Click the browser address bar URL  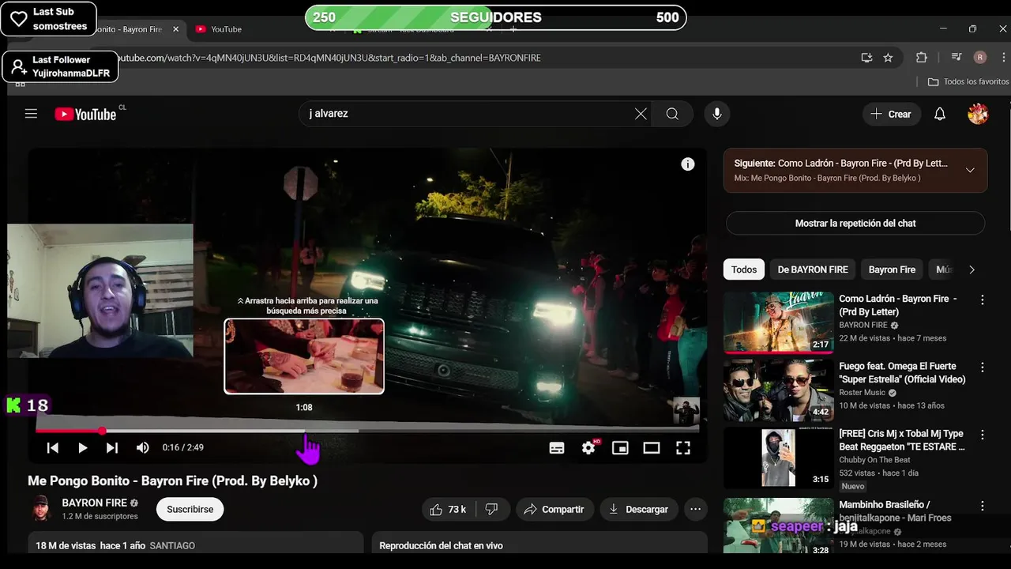329,58
